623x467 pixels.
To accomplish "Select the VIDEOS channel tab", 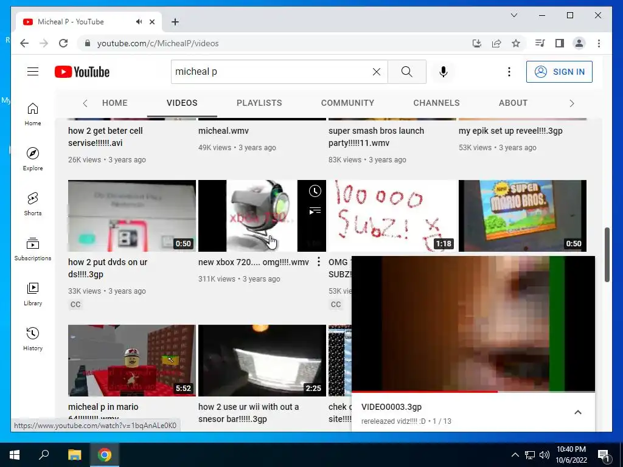I will point(182,103).
